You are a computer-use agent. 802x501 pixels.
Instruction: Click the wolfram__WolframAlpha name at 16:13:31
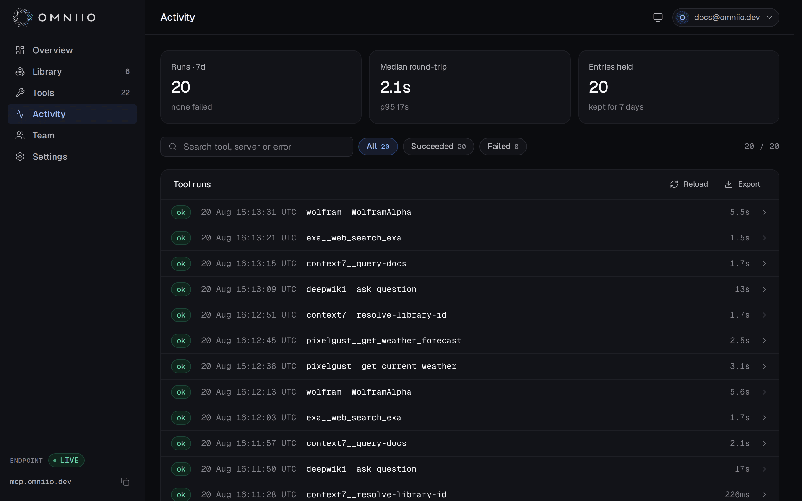[359, 212]
